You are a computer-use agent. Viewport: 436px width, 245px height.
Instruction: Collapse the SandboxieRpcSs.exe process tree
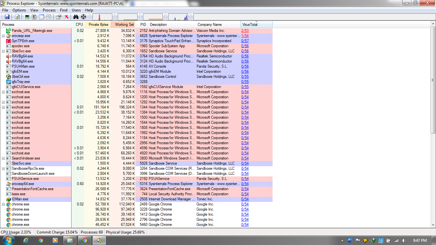pyautogui.click(x=4, y=168)
